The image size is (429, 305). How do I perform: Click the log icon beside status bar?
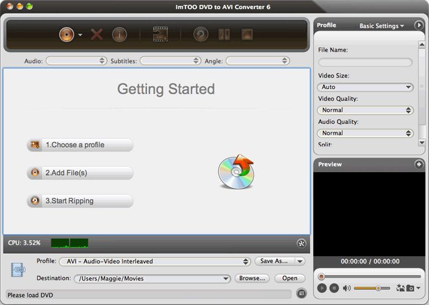point(301,293)
